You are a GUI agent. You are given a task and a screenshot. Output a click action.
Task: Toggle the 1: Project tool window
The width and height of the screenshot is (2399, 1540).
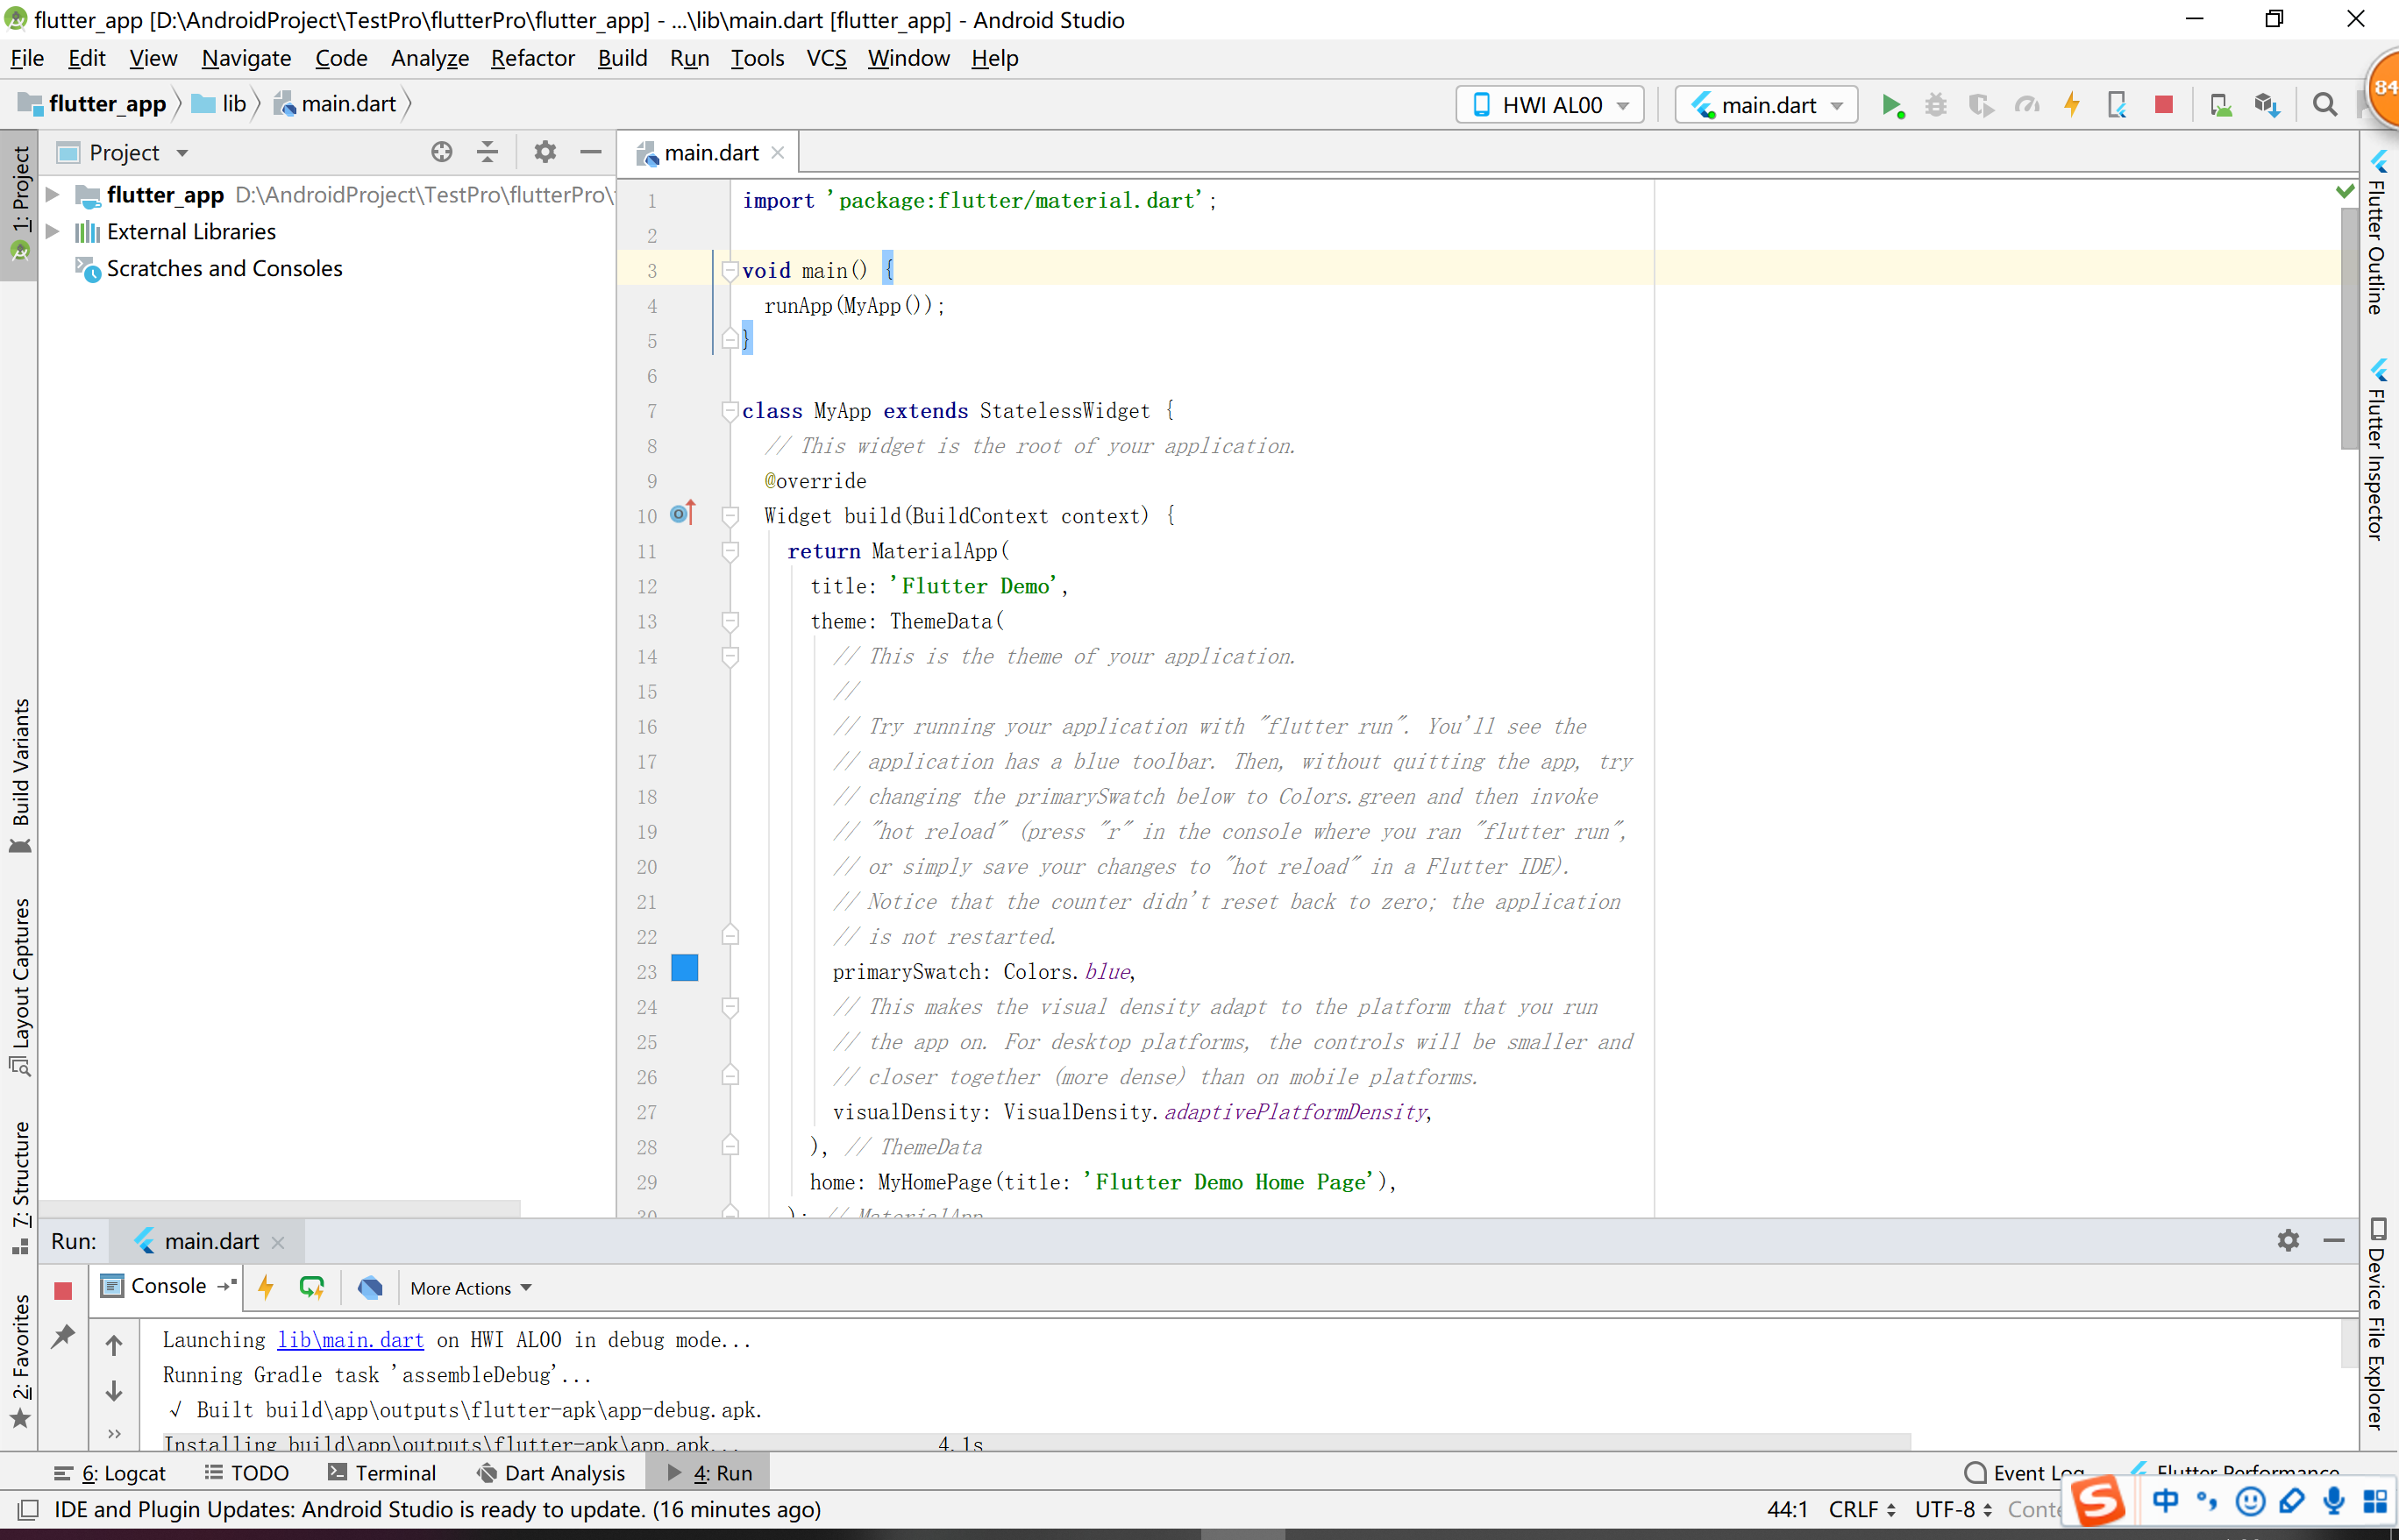[19, 205]
